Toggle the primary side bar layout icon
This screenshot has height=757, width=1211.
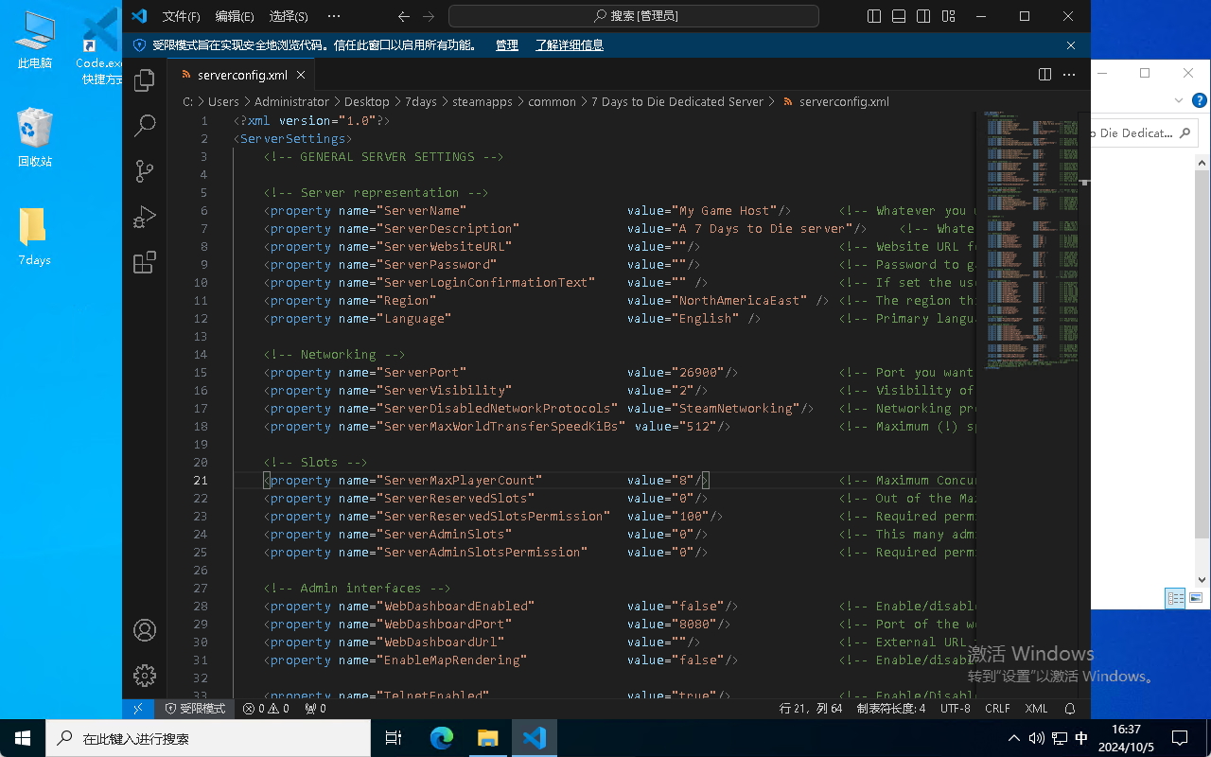[874, 16]
